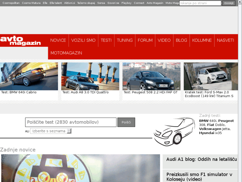Open 'Test: BMW 640i Cabrio' caption link
The width and height of the screenshot is (242, 182).
coord(19,92)
